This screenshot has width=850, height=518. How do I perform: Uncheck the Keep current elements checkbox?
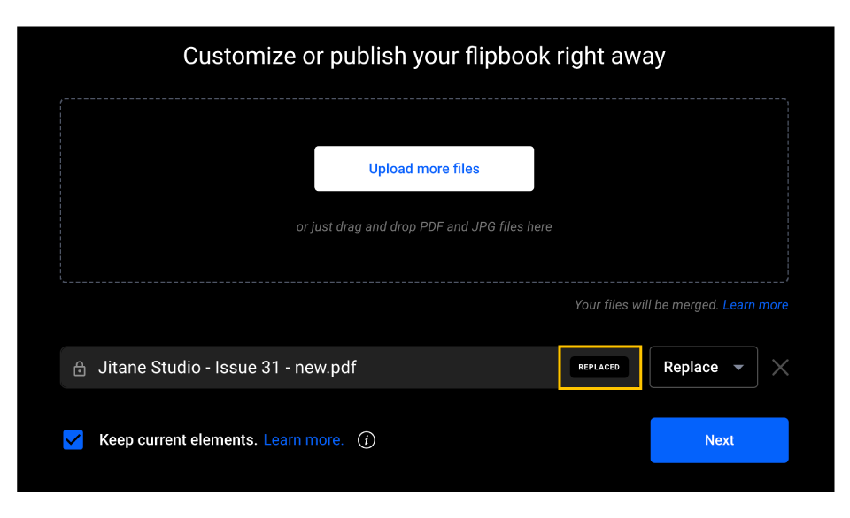[73, 439]
